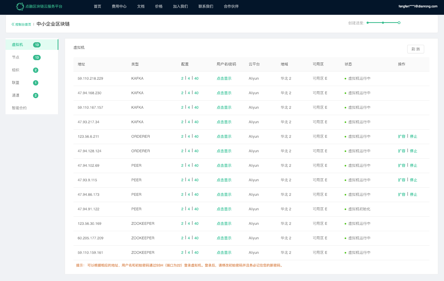Click running status of 123.56.30.169
Viewport: 444px width, 281px height.
point(359,223)
